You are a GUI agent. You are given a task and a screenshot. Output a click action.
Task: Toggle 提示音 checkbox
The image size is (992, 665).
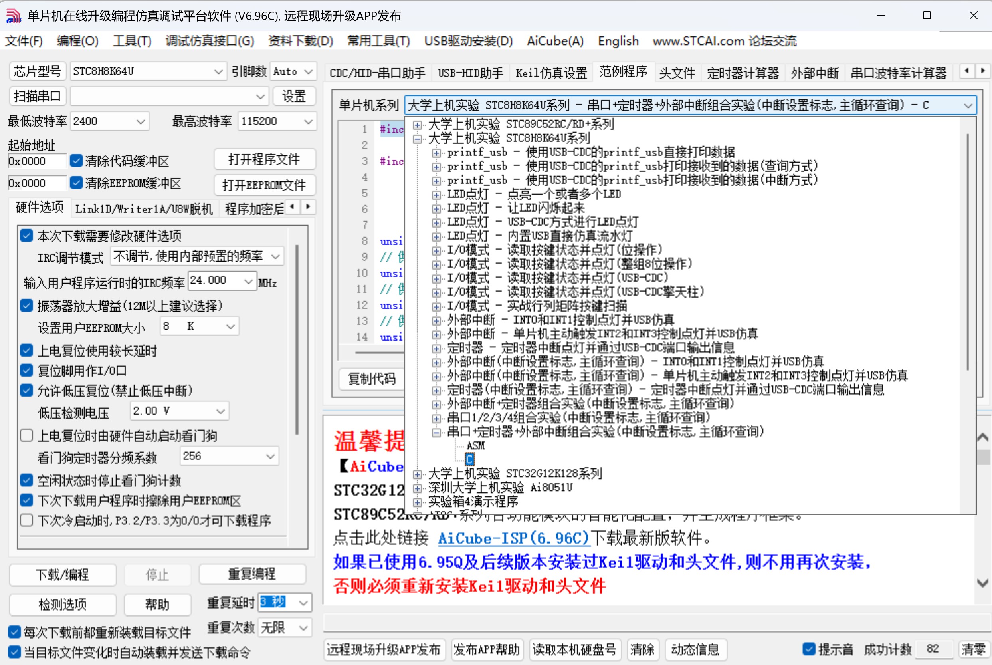point(809,649)
